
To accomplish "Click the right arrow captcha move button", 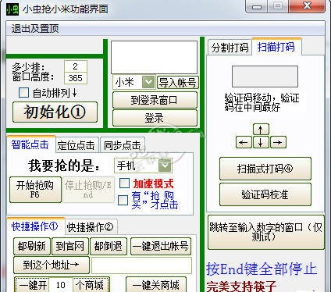I will 278,142.
